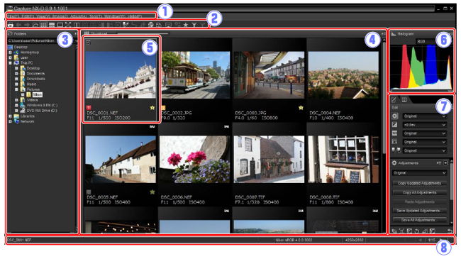Click the funnel filter toolbar icon
The image size is (461, 259).
(194, 25)
